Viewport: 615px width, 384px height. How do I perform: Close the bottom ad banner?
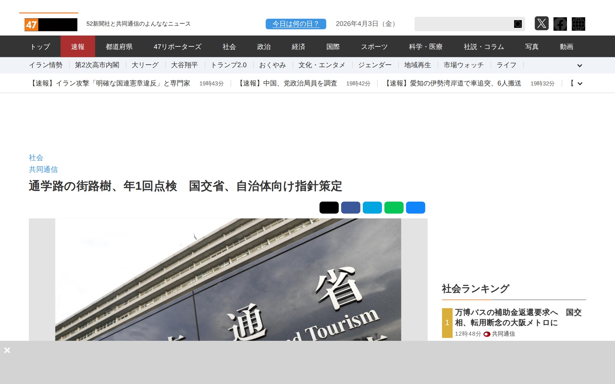pyautogui.click(x=7, y=350)
